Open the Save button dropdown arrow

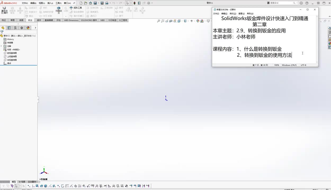(x=98, y=3)
